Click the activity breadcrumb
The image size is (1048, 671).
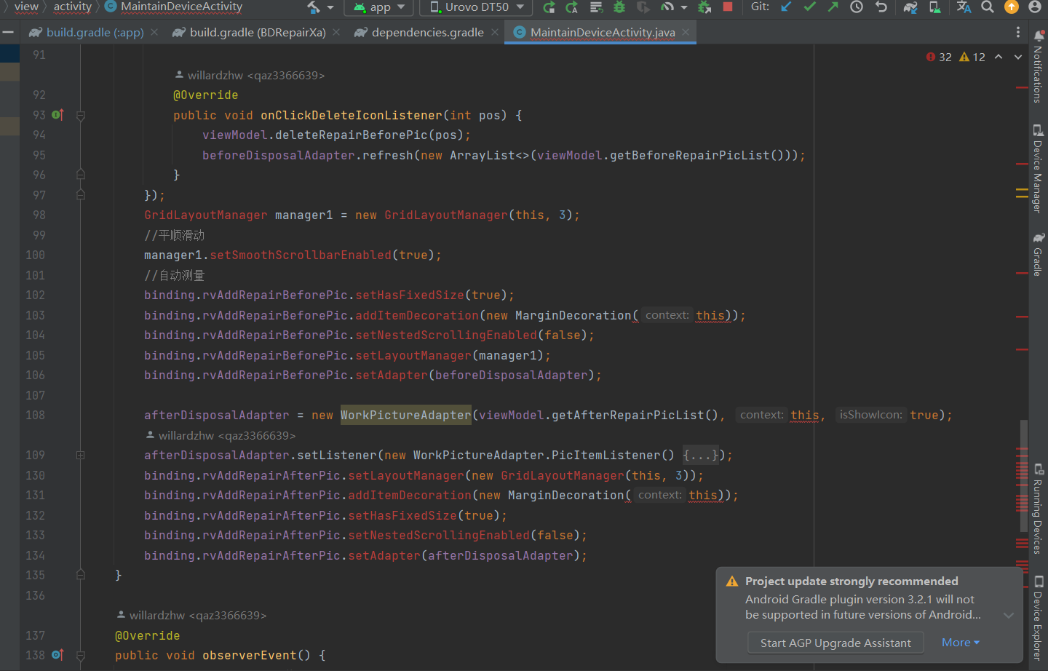coord(73,7)
